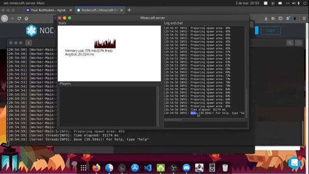Open the terminal search icon

click(290, 43)
